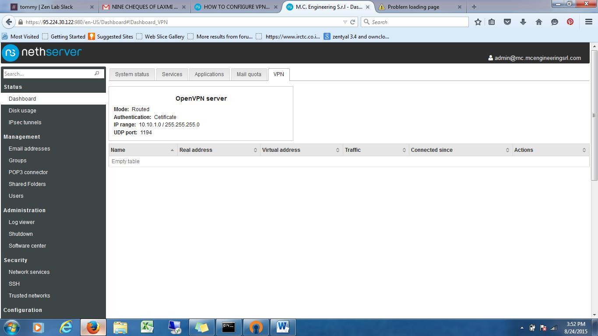Screen dimensions: 598x336
Task: Open IPsec tunnels in sidebar
Action: (25, 122)
